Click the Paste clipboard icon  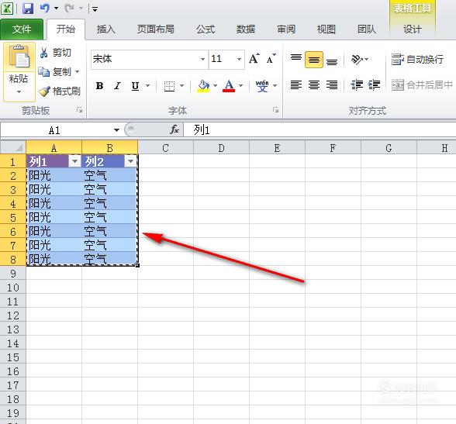19,57
